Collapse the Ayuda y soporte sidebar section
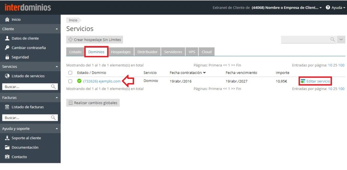Viewport: 347px width, 170px height. [57, 129]
